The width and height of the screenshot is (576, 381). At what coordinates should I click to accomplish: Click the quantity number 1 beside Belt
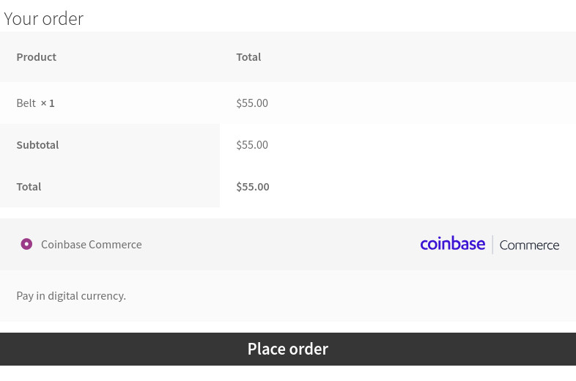pos(52,103)
